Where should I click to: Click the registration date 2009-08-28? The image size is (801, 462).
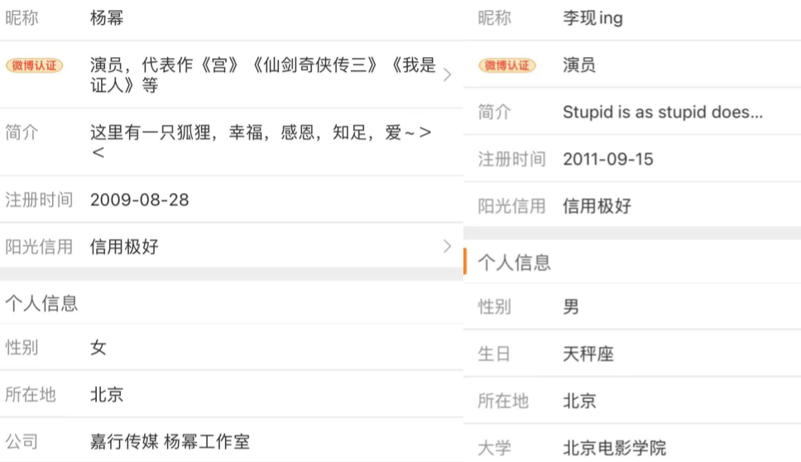coord(140,200)
